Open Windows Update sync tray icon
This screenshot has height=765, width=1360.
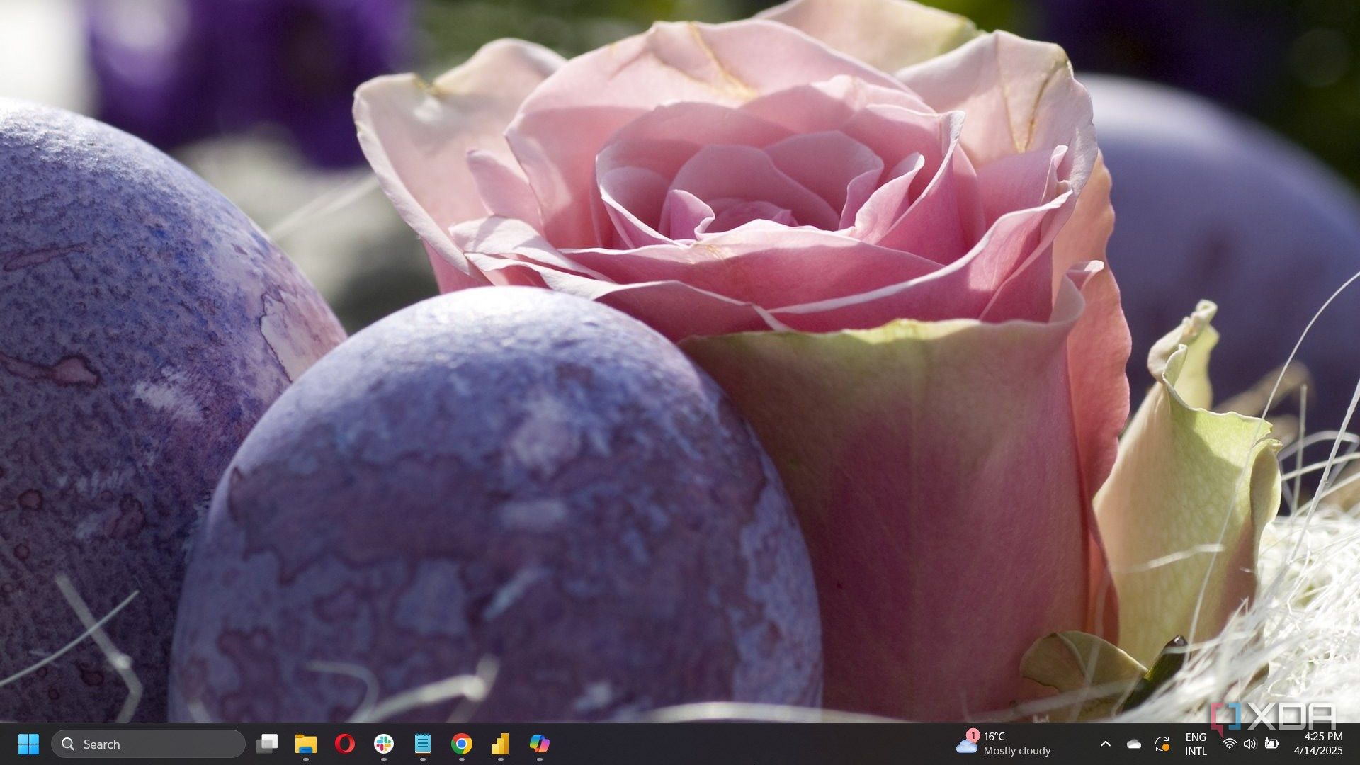1162,744
